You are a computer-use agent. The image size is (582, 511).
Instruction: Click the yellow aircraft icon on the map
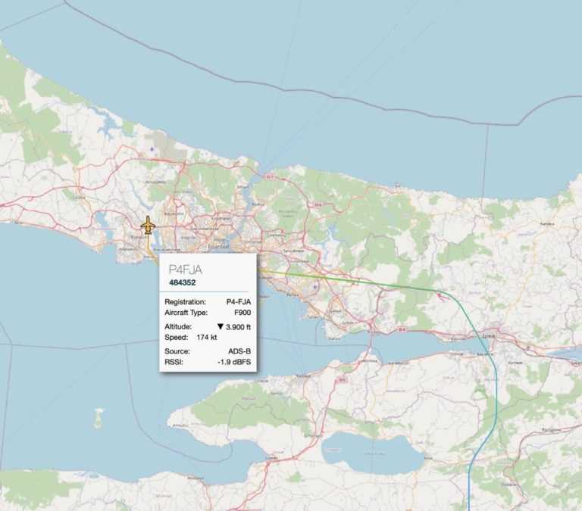pyautogui.click(x=148, y=226)
